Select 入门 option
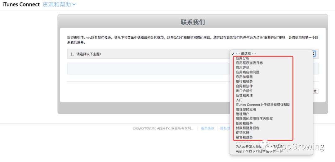Screen dimensions: 335x162 pyautogui.click(x=271, y=100)
